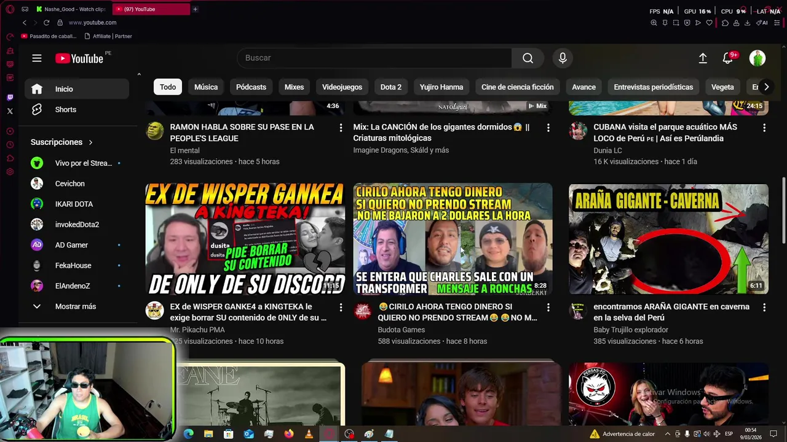Launch VLC from taskbar
Image resolution: width=787 pixels, height=442 pixels.
point(309,434)
